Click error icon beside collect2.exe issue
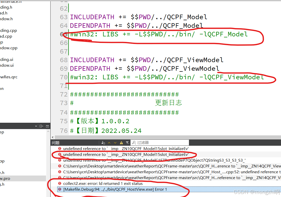The width and height of the screenshot is (281, 197). tap(60, 183)
